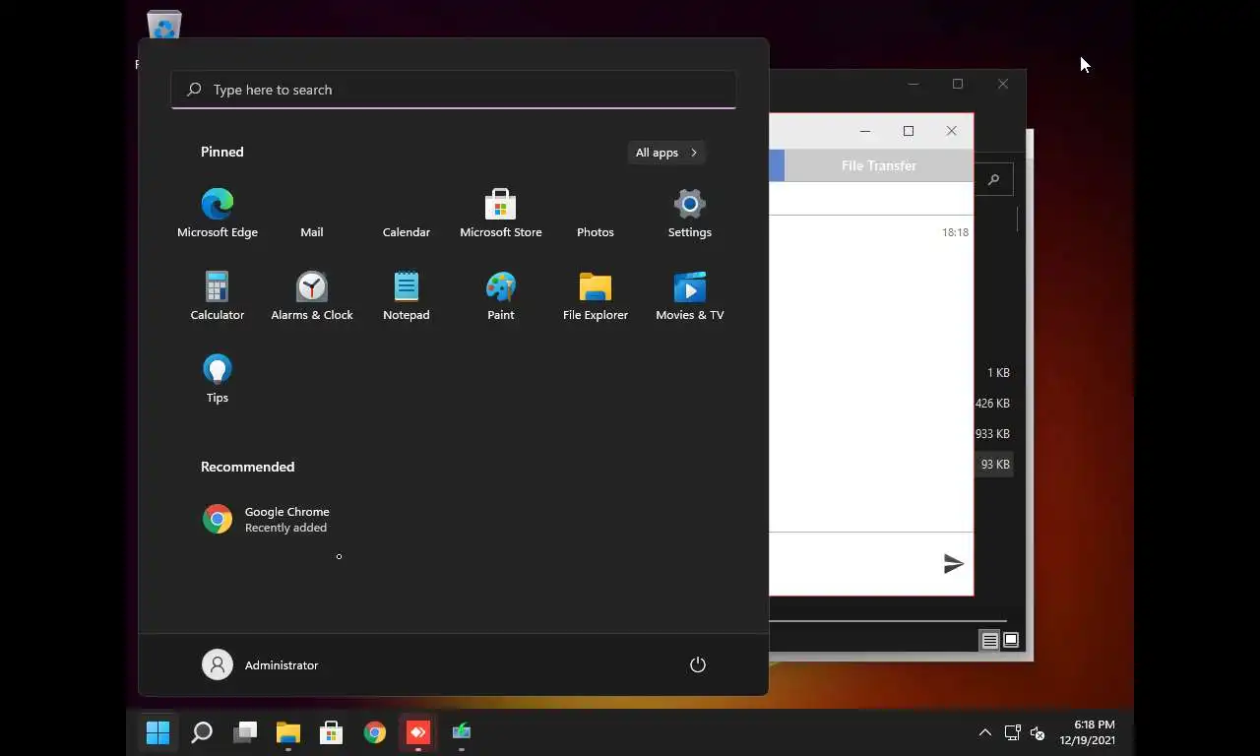Open the Administrator account menu
Viewport: 1260px width, 756px height.
(260, 664)
